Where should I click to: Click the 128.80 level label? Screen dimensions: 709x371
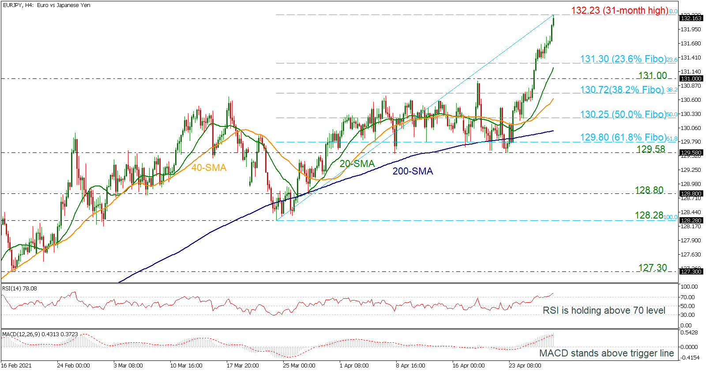649,190
